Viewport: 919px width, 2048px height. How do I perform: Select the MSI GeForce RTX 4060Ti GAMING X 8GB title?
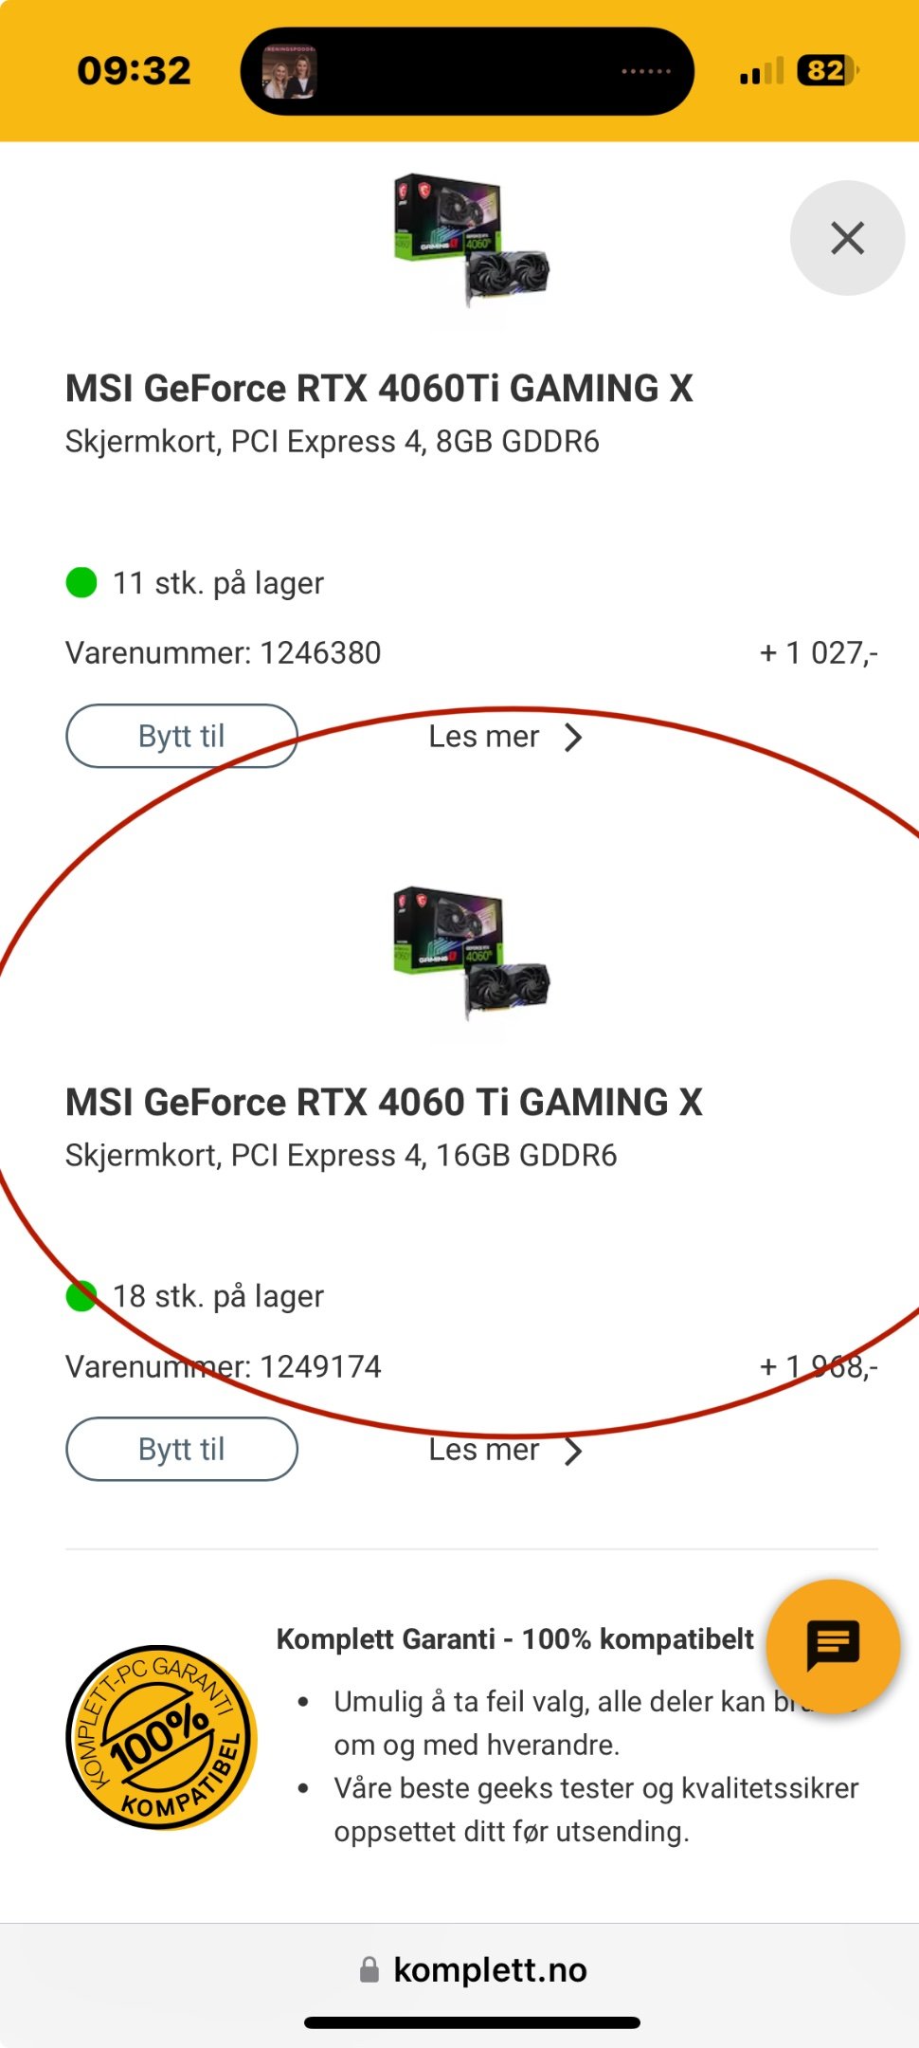[379, 388]
